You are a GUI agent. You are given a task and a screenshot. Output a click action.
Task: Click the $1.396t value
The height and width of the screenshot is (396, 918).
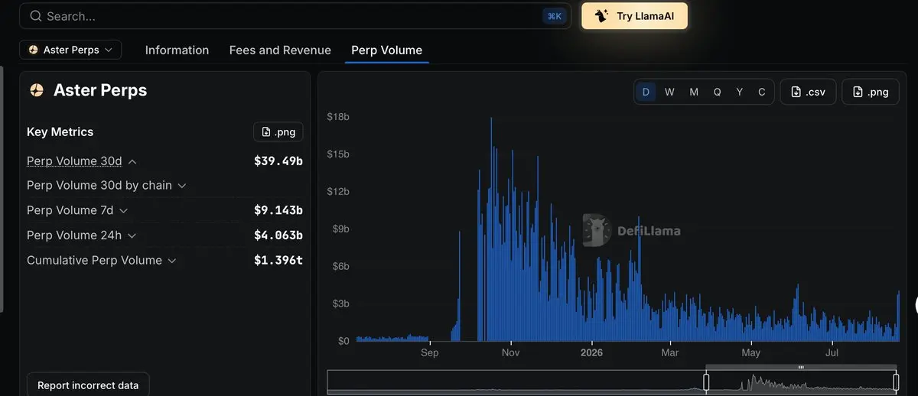(278, 261)
